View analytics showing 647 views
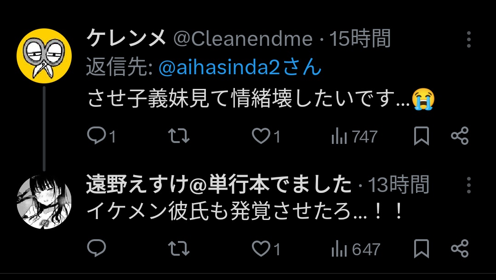 click(355, 249)
